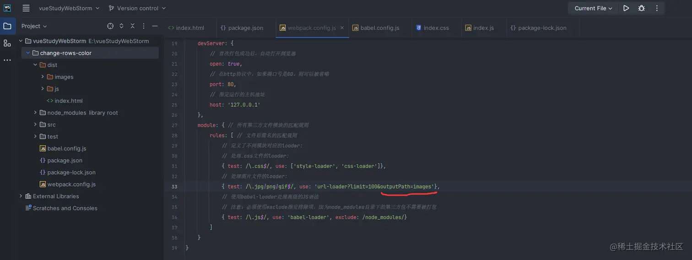The width and height of the screenshot is (692, 260).
Task: Expand all in Project panel
Action: 121,26
